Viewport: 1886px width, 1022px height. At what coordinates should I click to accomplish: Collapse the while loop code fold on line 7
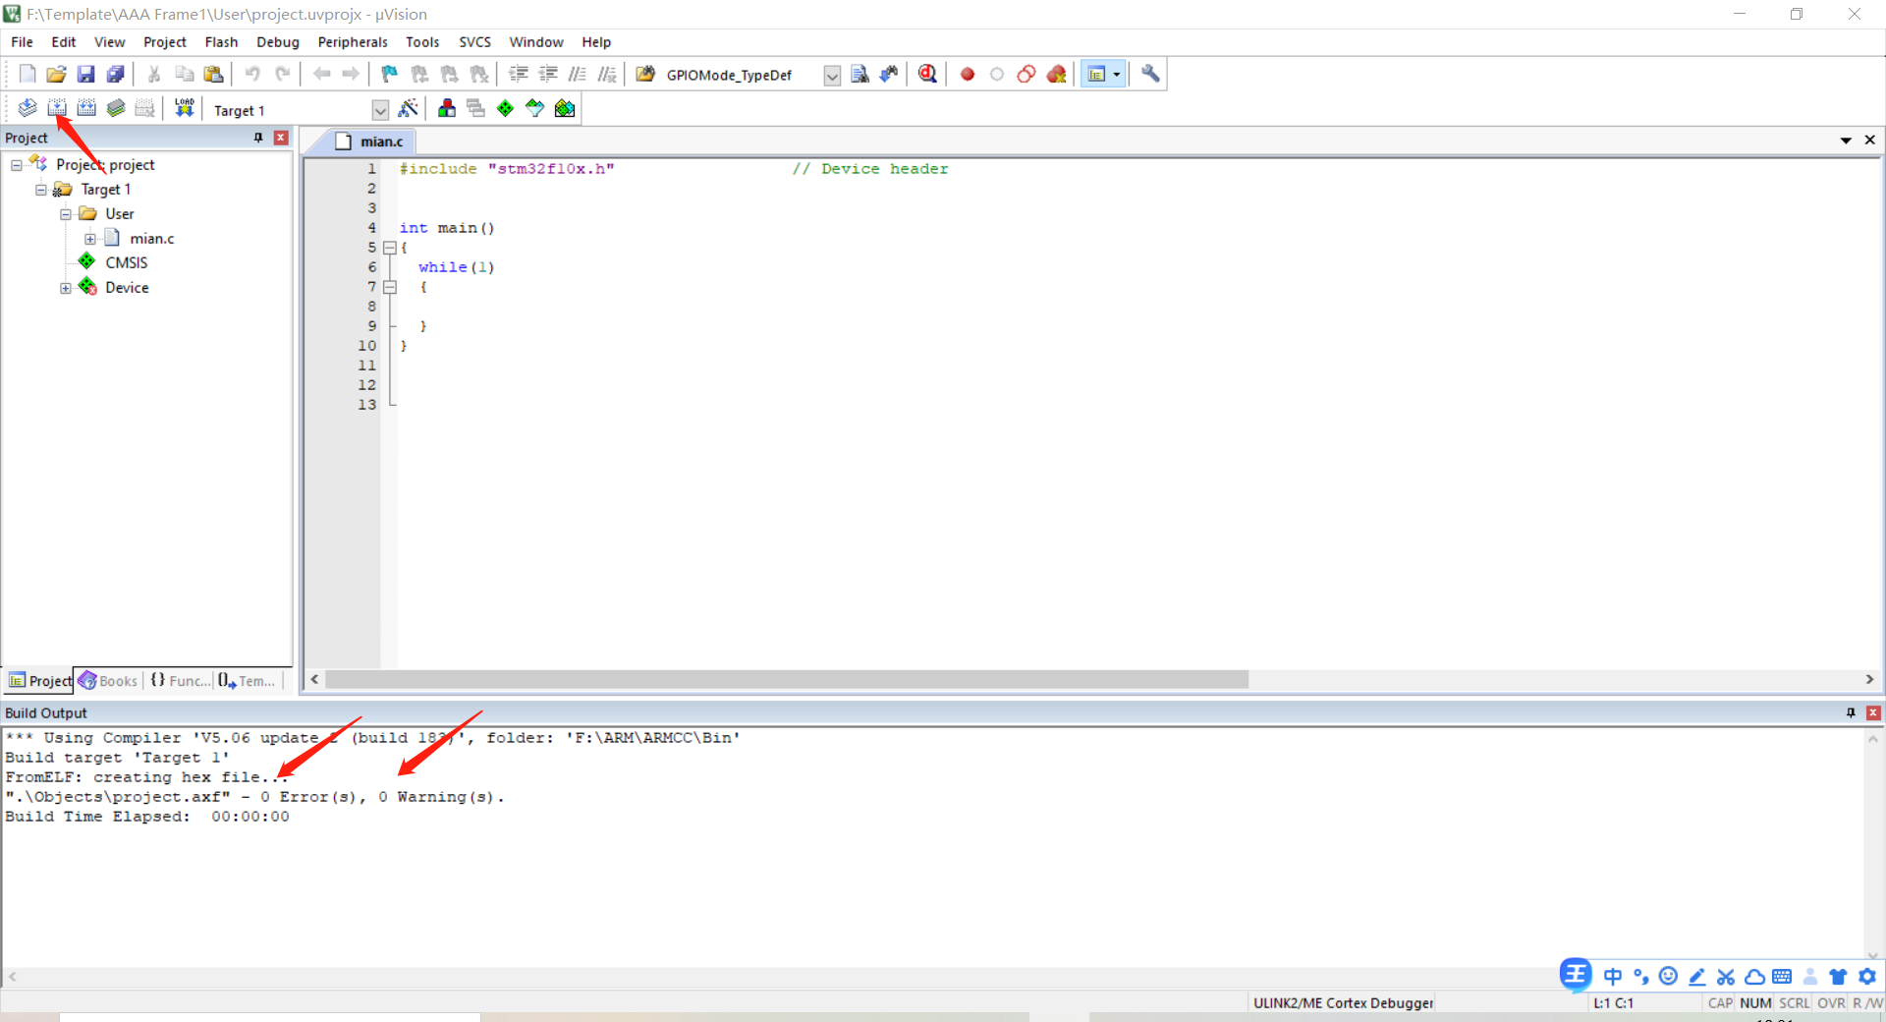coord(389,287)
